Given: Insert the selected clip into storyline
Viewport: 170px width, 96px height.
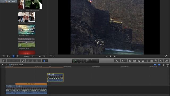Looking at the screenshot, I should pyautogui.click(x=32, y=61).
